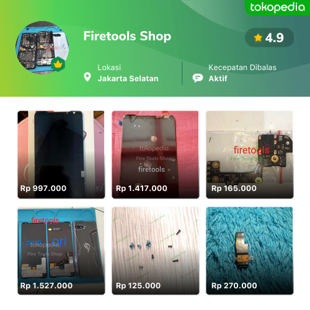Open the product priced Rp 1.417.000
Screen dimensions: 310x310
pos(156,154)
